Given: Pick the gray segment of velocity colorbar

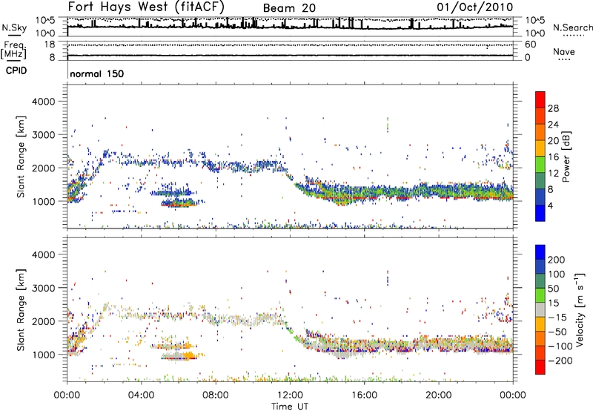Looking at the screenshot, I should [x=540, y=310].
